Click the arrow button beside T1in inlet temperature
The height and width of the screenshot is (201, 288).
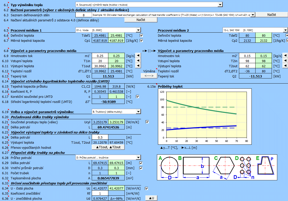pos(138,61)
